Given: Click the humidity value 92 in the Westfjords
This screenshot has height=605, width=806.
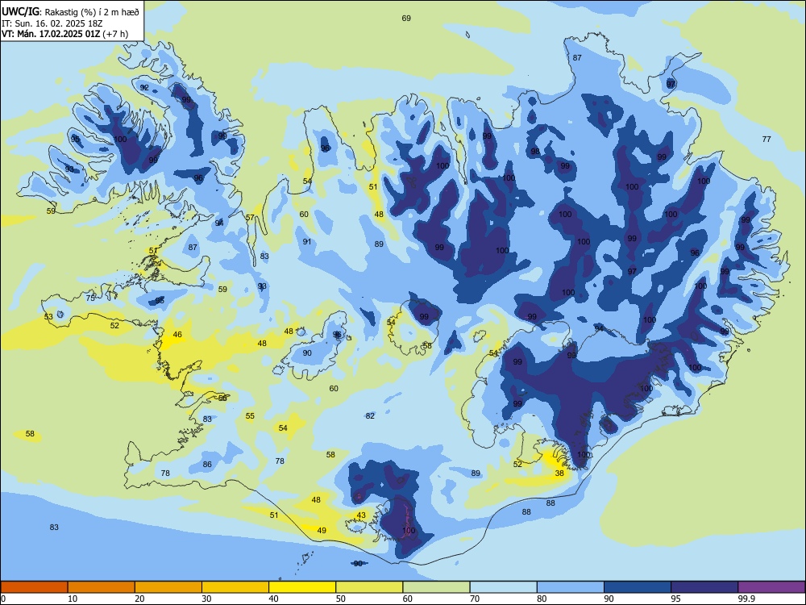Looking at the screenshot, I should coord(144,88).
